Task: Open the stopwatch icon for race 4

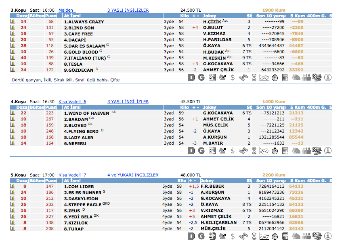Action: click(275, 151)
